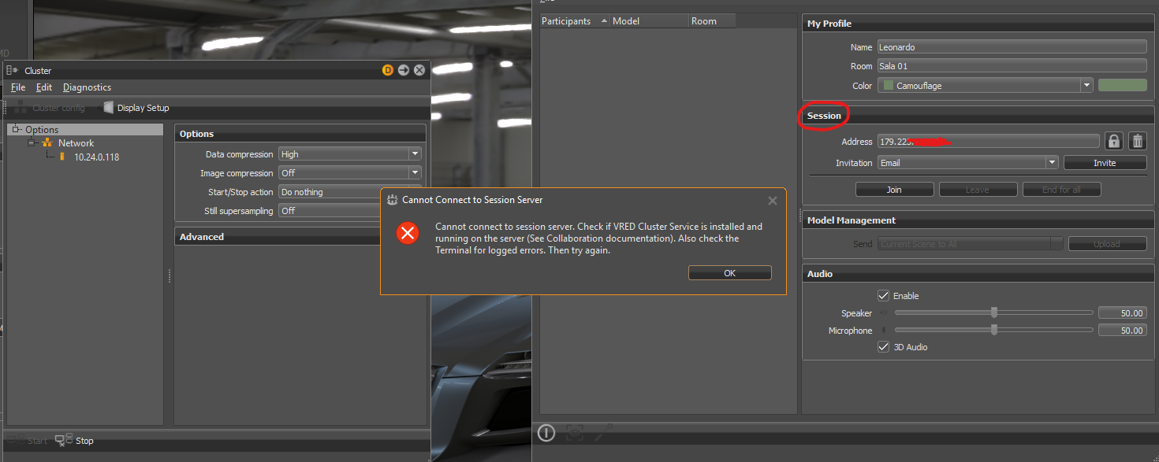Image resolution: width=1159 pixels, height=462 pixels.
Task: Sort by Participants column header
Action: pyautogui.click(x=575, y=21)
